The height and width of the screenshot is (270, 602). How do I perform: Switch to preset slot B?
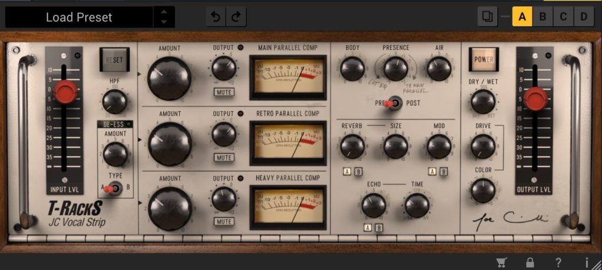(543, 16)
